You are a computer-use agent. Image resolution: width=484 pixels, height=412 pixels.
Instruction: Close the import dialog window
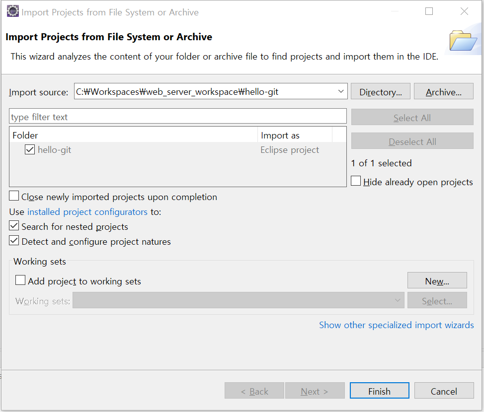464,11
